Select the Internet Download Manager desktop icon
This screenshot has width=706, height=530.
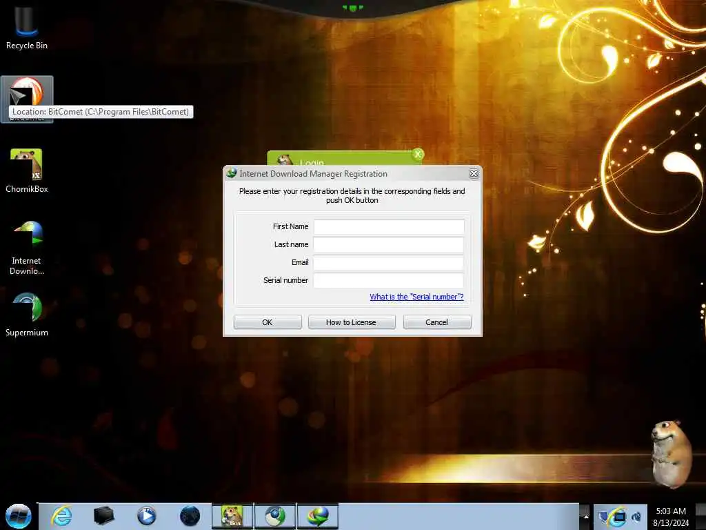[x=27, y=248]
